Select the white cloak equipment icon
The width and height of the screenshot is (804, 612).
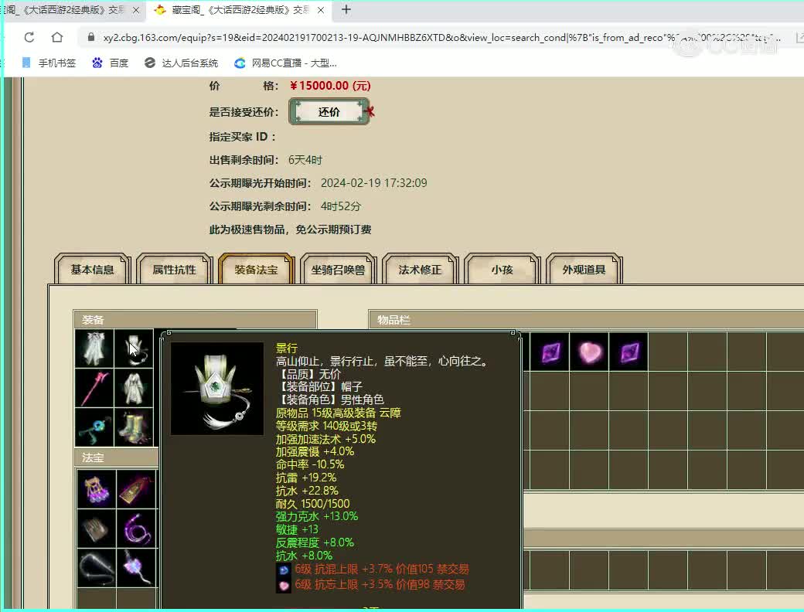click(x=94, y=348)
